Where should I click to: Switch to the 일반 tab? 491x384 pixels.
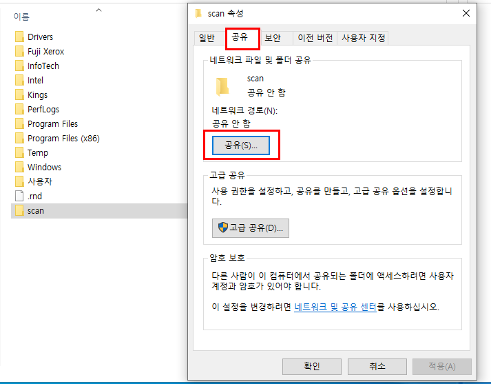207,38
